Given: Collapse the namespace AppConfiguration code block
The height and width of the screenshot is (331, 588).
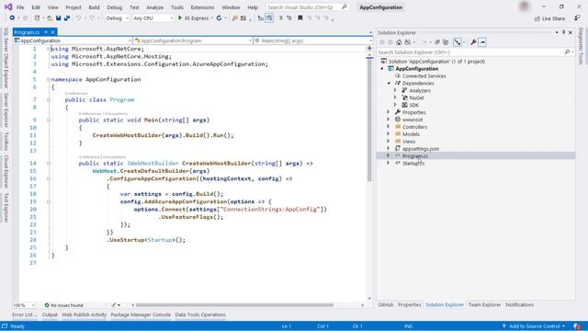Looking at the screenshot, I should pos(49,80).
